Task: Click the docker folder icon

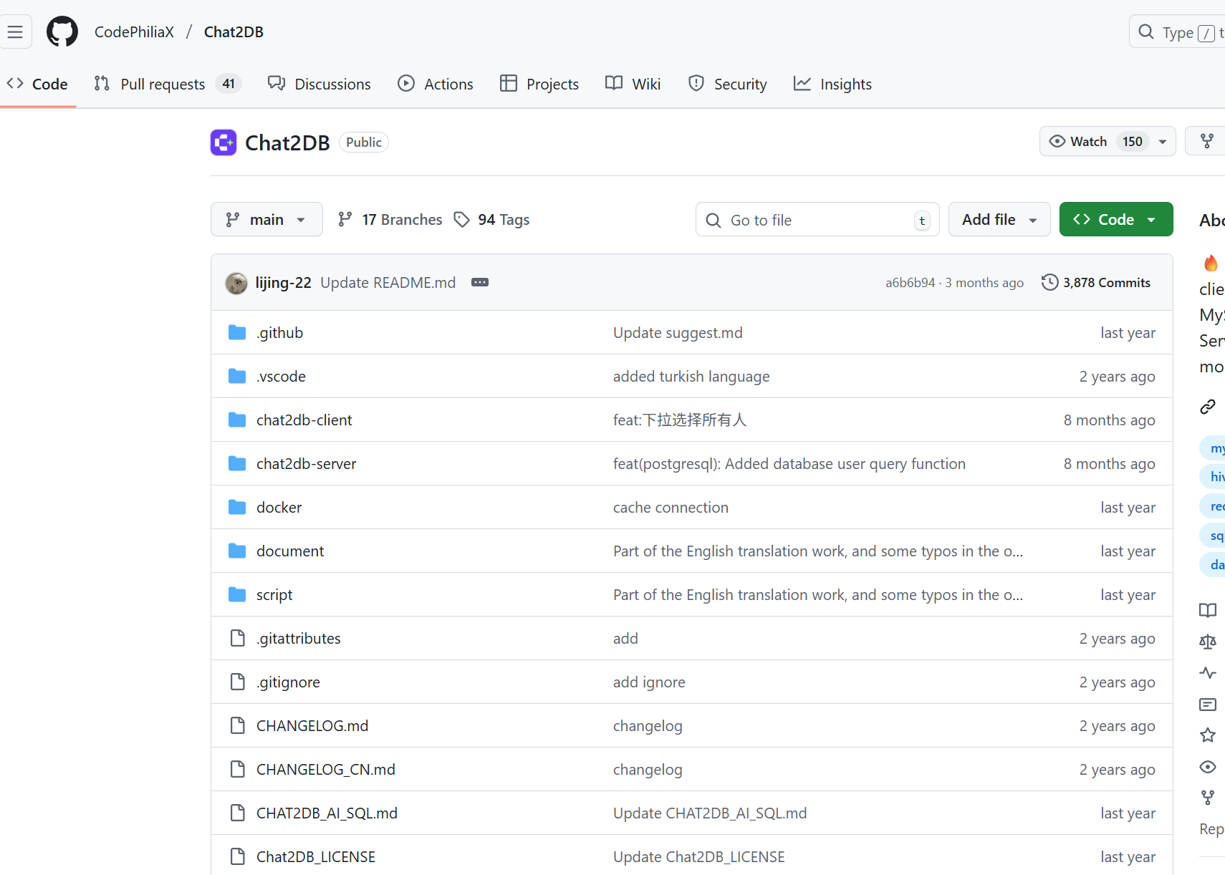Action: [x=237, y=507]
